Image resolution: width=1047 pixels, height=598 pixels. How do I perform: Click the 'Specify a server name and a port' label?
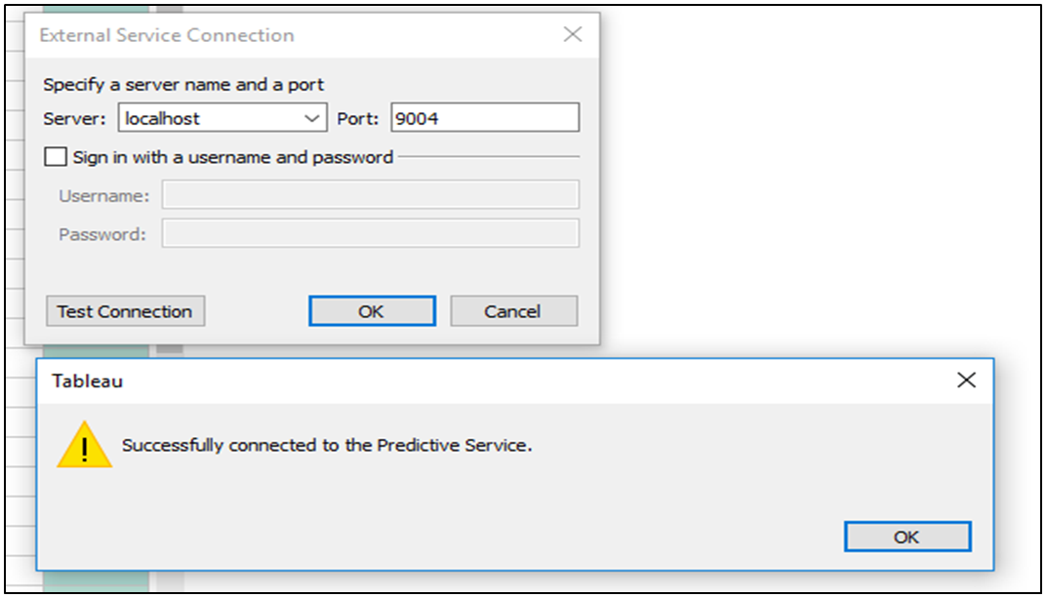tap(183, 85)
